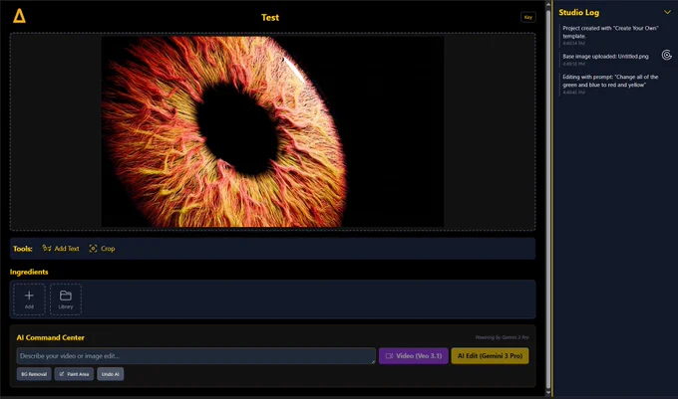The image size is (678, 399).
Task: Add a new ingredient with plus icon
Action: [x=29, y=299]
